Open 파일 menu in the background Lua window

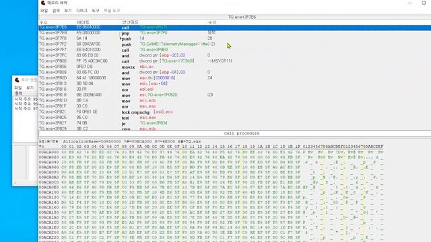[18, 88]
